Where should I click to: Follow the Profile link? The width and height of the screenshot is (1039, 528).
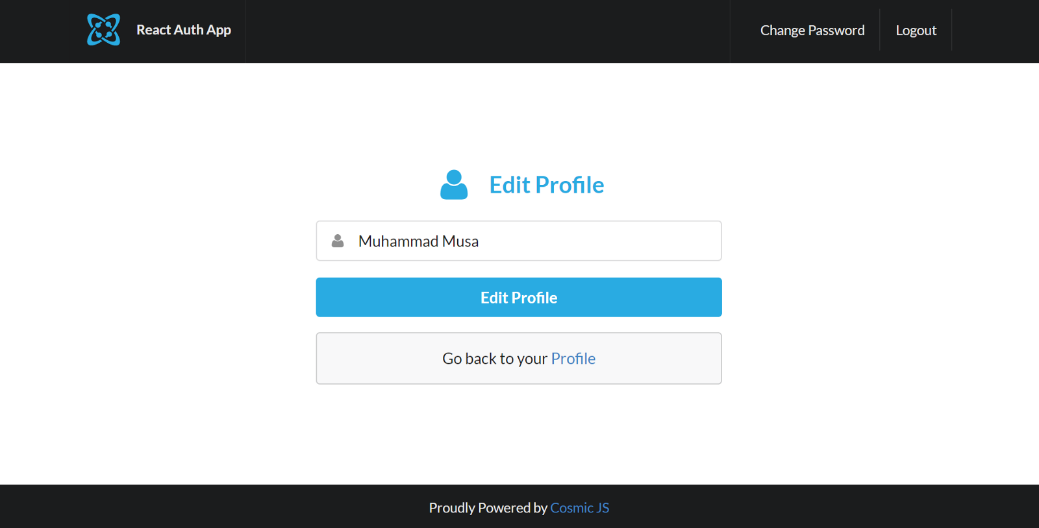point(573,359)
